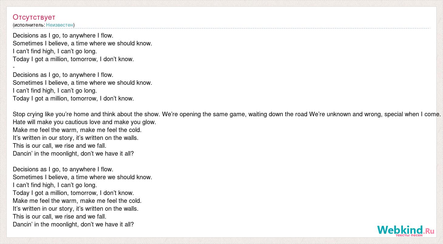Click the Webkind.Ru logo
Viewport: 443px width, 244px height.
click(406, 231)
